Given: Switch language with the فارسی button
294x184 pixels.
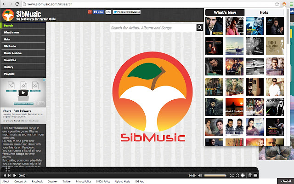Looking at the screenshot, I should [285, 181].
